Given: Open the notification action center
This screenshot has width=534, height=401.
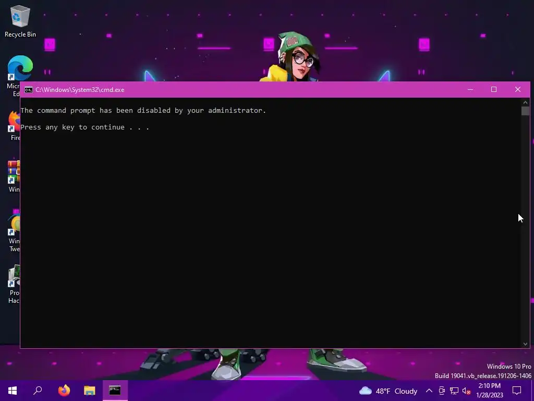Looking at the screenshot, I should click(517, 391).
